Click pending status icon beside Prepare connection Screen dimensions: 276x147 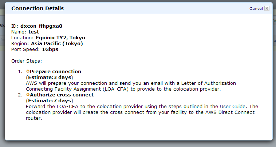click(x=28, y=71)
